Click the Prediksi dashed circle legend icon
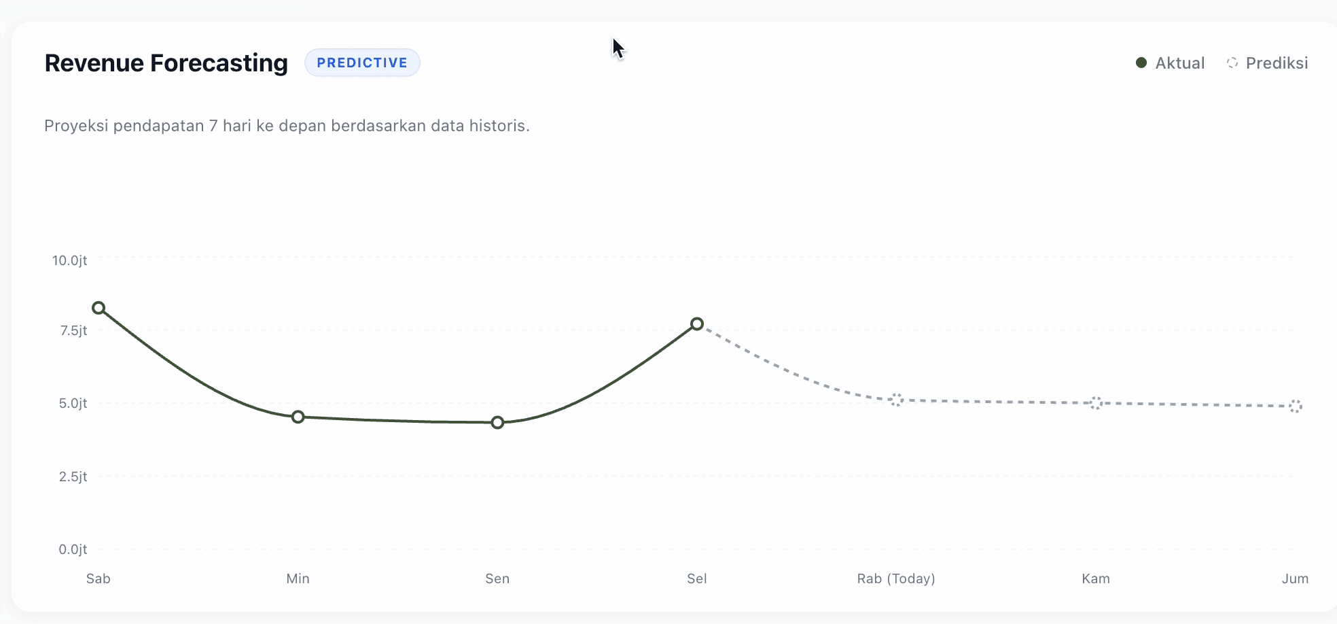Viewport: 1337px width, 624px height. (x=1232, y=63)
